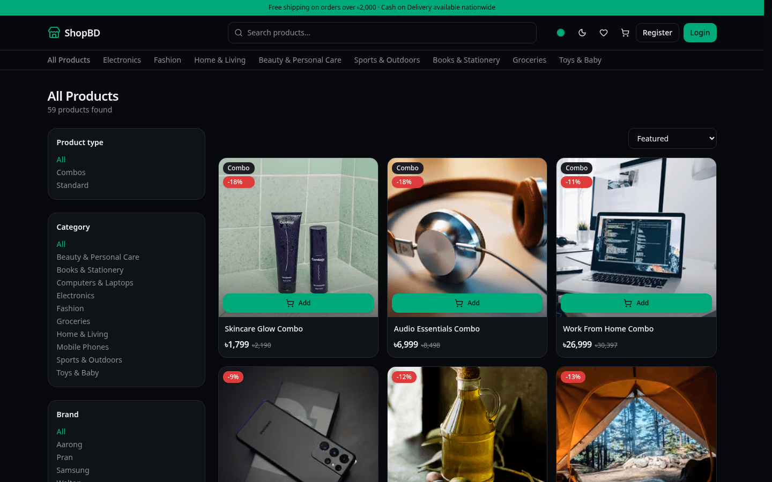Click -11% badge on Work From Home Combo
This screenshot has height=482, width=772.
(x=576, y=182)
